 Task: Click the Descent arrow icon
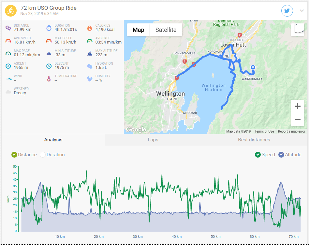pyautogui.click(x=49, y=66)
